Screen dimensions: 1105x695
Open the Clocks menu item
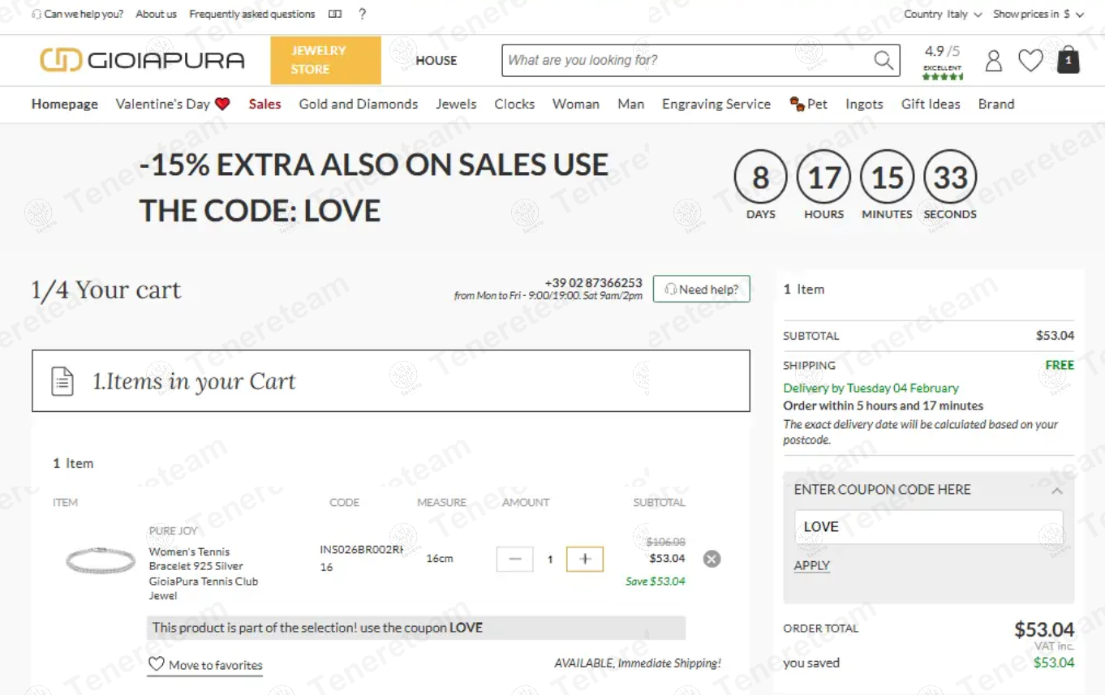click(x=514, y=104)
